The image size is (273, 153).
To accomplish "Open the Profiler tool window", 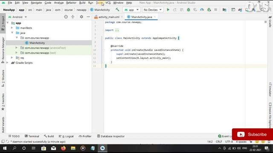I will 85,136.
